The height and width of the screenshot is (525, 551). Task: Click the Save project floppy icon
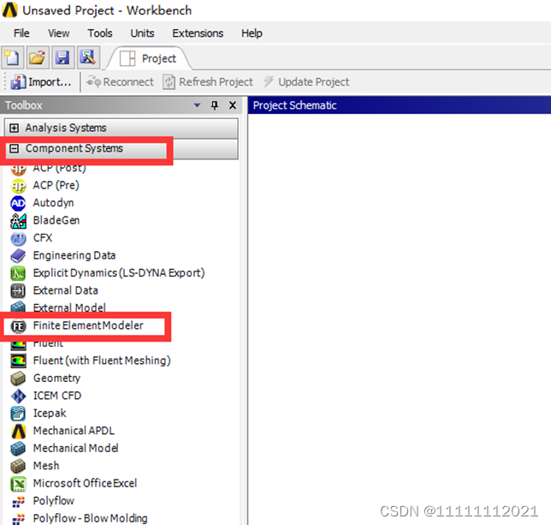[x=62, y=57]
